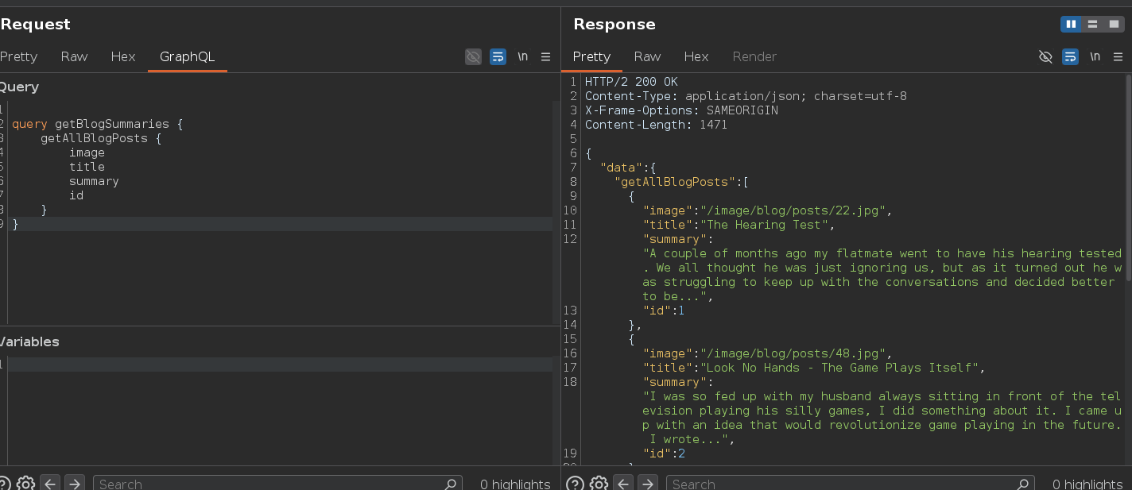Switch Response view to Pretty tab
Viewport: 1132px width, 490px height.
[591, 56]
